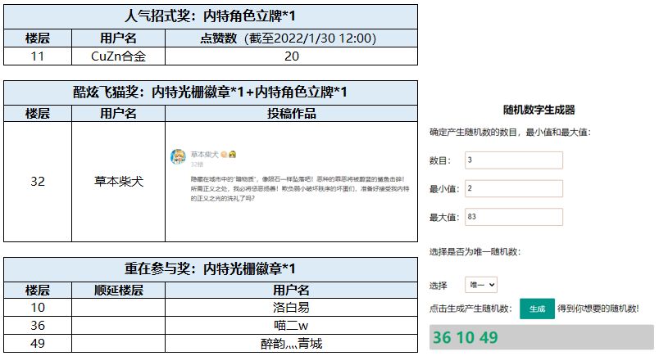This screenshot has width=659, height=356.
Task: Click the 酷炫飞猫奖 table header
Action: click(x=210, y=92)
